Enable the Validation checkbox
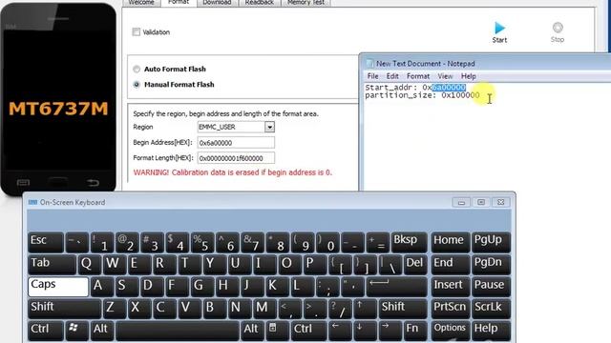The width and height of the screenshot is (611, 343). click(x=136, y=31)
